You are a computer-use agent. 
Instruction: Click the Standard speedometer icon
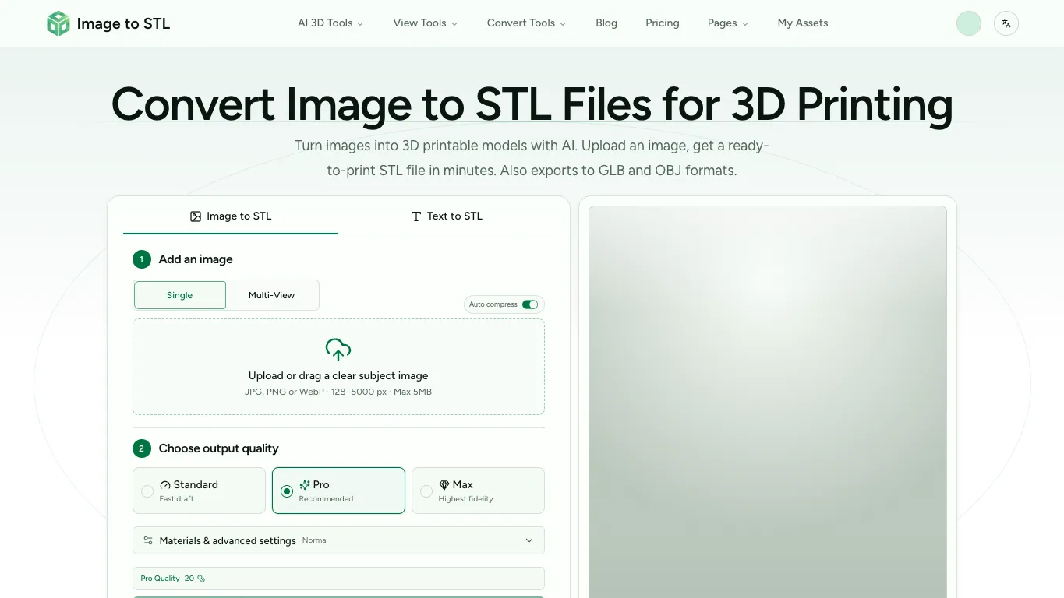click(165, 484)
